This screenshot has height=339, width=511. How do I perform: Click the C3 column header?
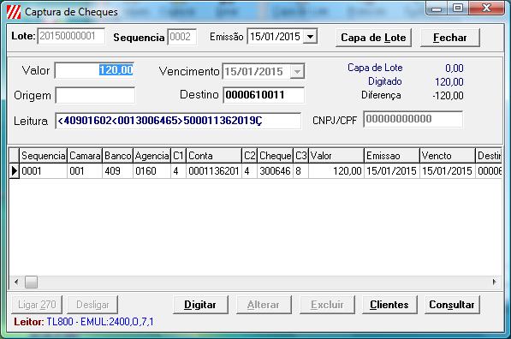pyautogui.click(x=300, y=156)
